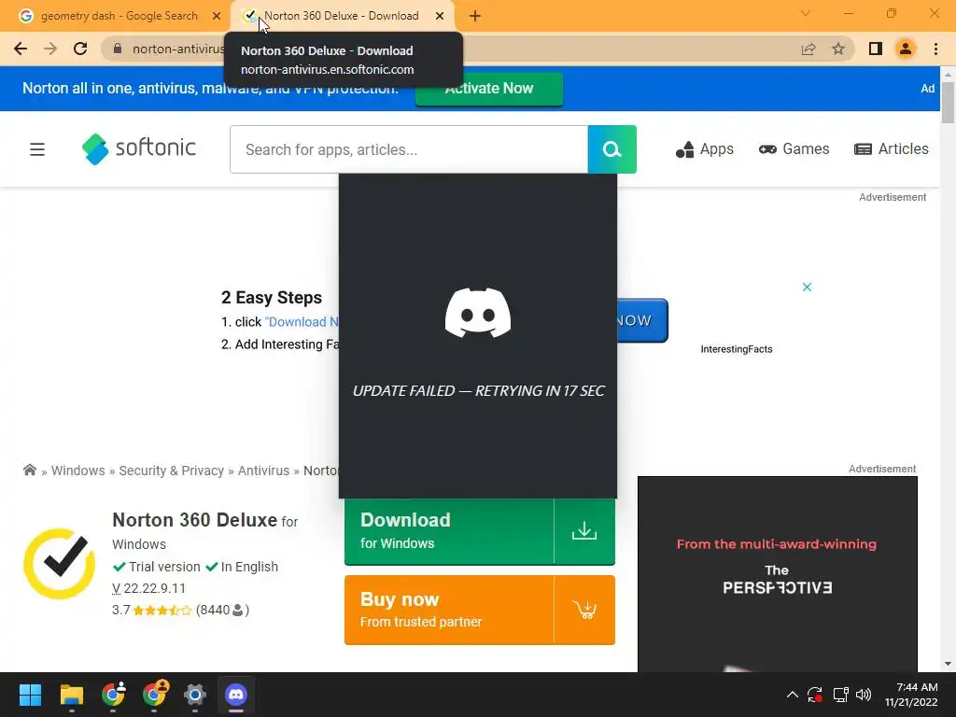
Task: Open the Games menu item
Action: 794,149
